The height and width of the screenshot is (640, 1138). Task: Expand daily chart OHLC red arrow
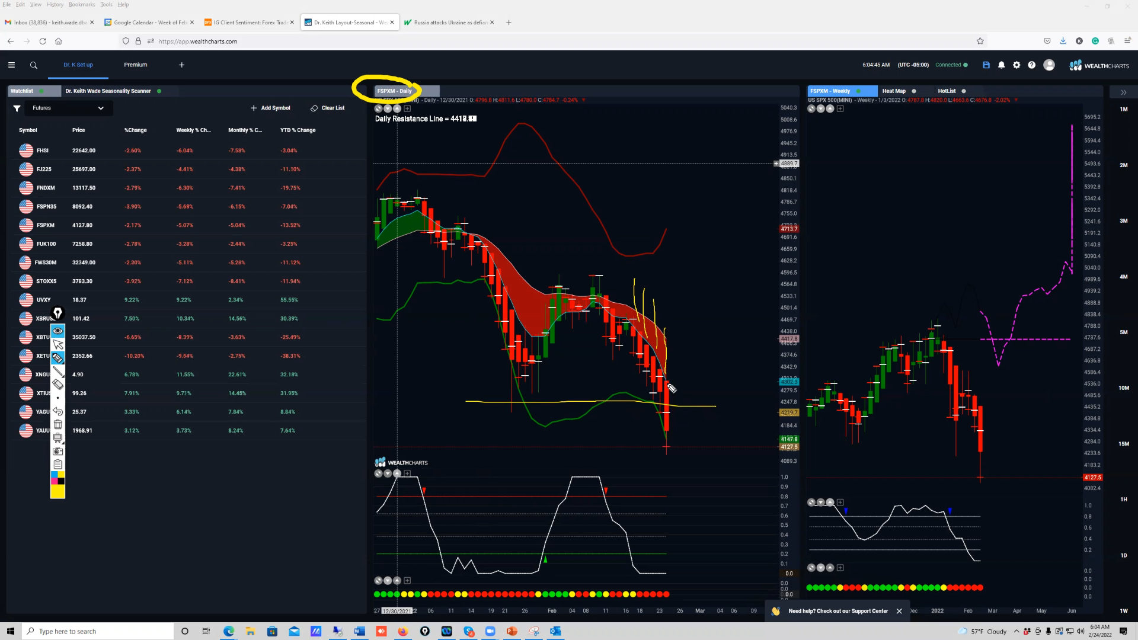coord(584,100)
